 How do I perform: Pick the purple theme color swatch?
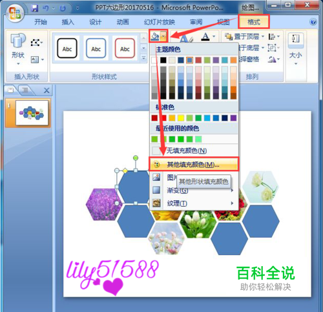click(216, 60)
